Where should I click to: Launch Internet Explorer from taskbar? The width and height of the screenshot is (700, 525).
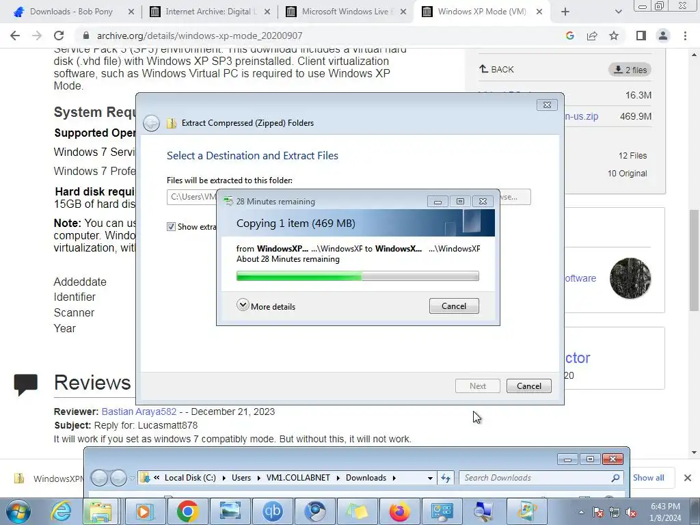[60, 511]
